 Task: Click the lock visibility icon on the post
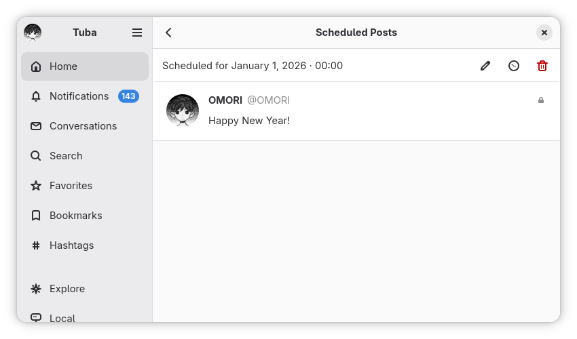[x=541, y=100]
